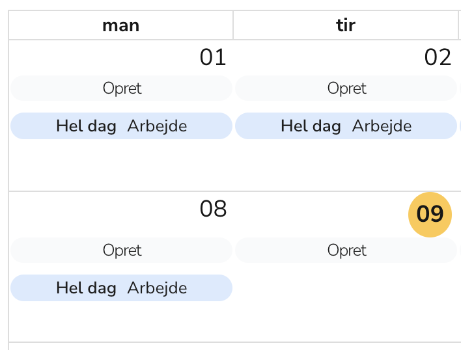Click the cut-off Opret pill right of day 09
The height and width of the screenshot is (350, 461).
(x=460, y=250)
